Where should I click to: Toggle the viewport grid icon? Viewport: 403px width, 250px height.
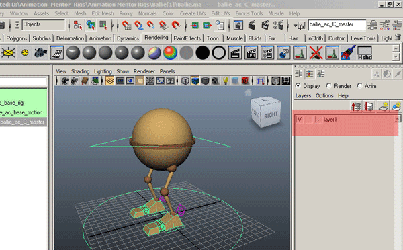109,81
